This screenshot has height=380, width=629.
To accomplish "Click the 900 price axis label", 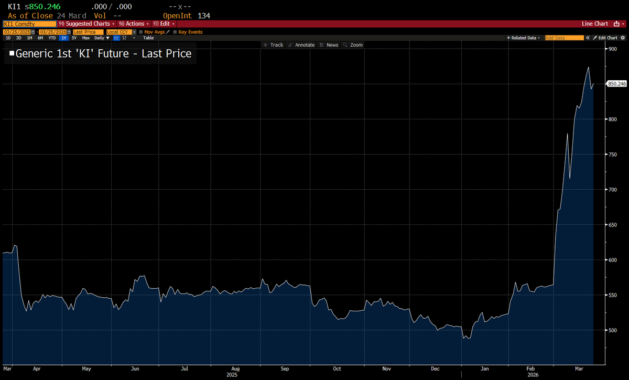I will pyautogui.click(x=612, y=49).
